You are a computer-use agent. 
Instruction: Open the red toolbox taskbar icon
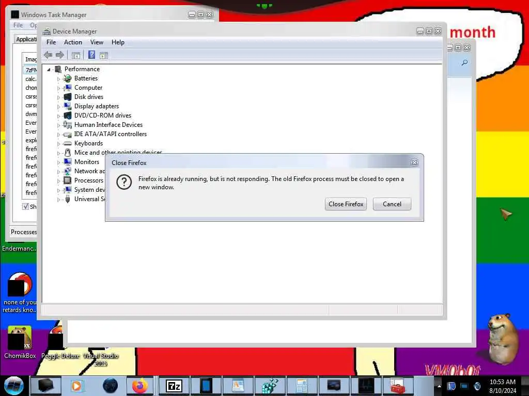(x=397, y=386)
